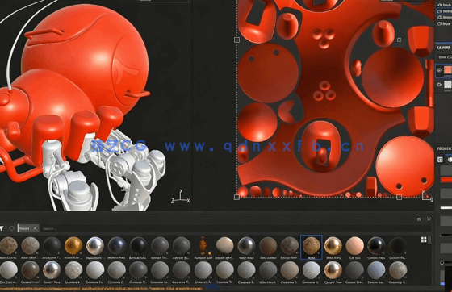Click the white slider bar in Properties
Image resolution: width=452 pixels, height=292 pixels.
pyautogui.click(x=446, y=208)
